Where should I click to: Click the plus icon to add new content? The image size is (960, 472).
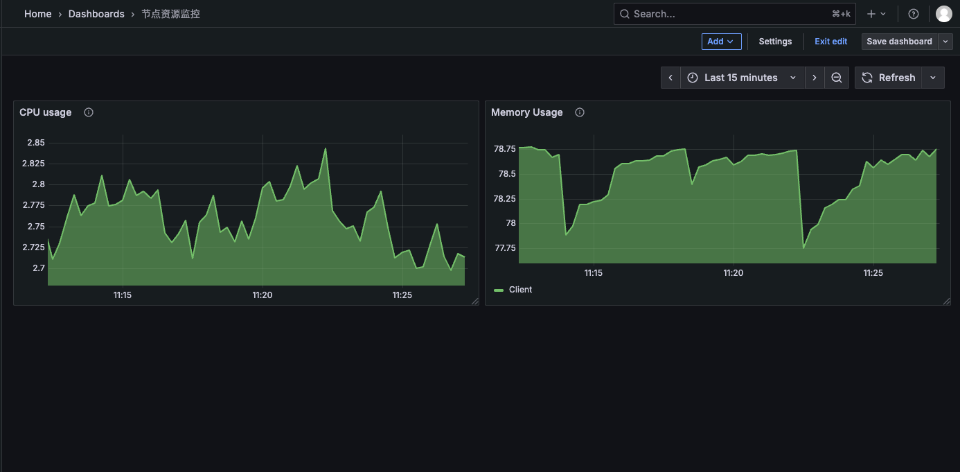pos(871,13)
